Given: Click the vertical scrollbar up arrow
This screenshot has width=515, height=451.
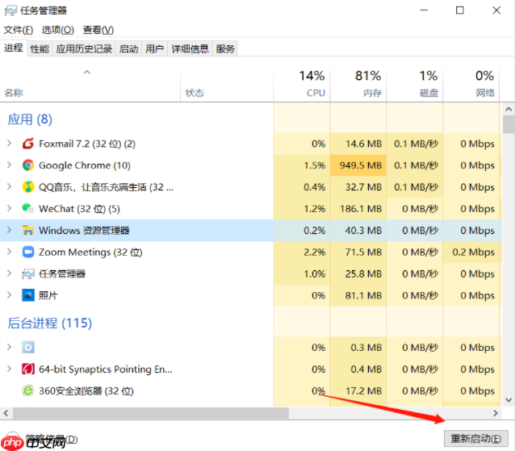Looking at the screenshot, I should click(x=509, y=109).
